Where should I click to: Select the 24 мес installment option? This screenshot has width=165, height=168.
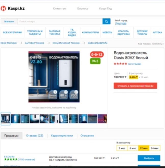(155, 148)
